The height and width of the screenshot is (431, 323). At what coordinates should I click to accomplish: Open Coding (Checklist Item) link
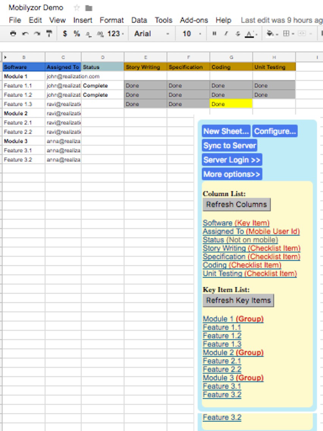[242, 265]
